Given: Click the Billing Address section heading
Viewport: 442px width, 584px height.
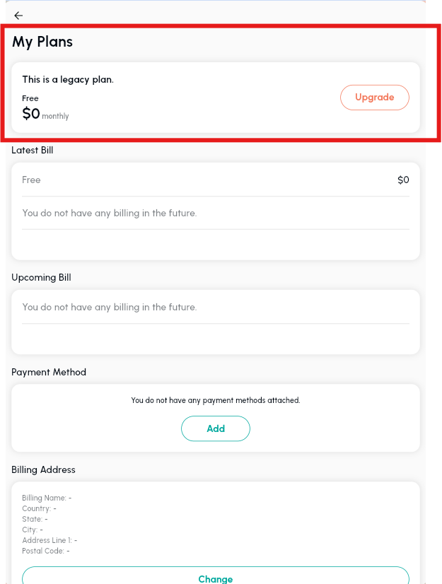Looking at the screenshot, I should (x=43, y=469).
